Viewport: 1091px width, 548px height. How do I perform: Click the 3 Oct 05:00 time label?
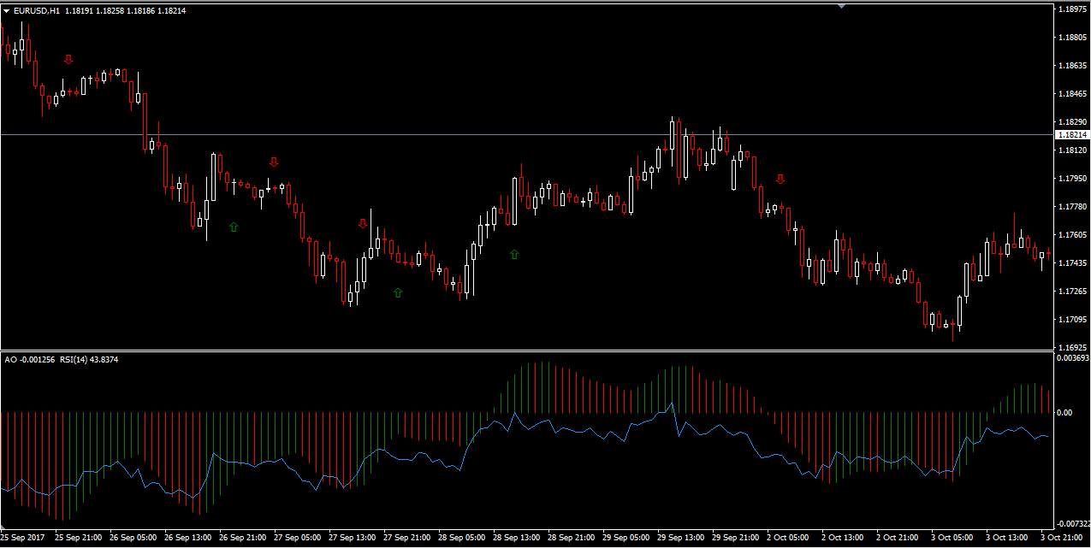pos(952,538)
